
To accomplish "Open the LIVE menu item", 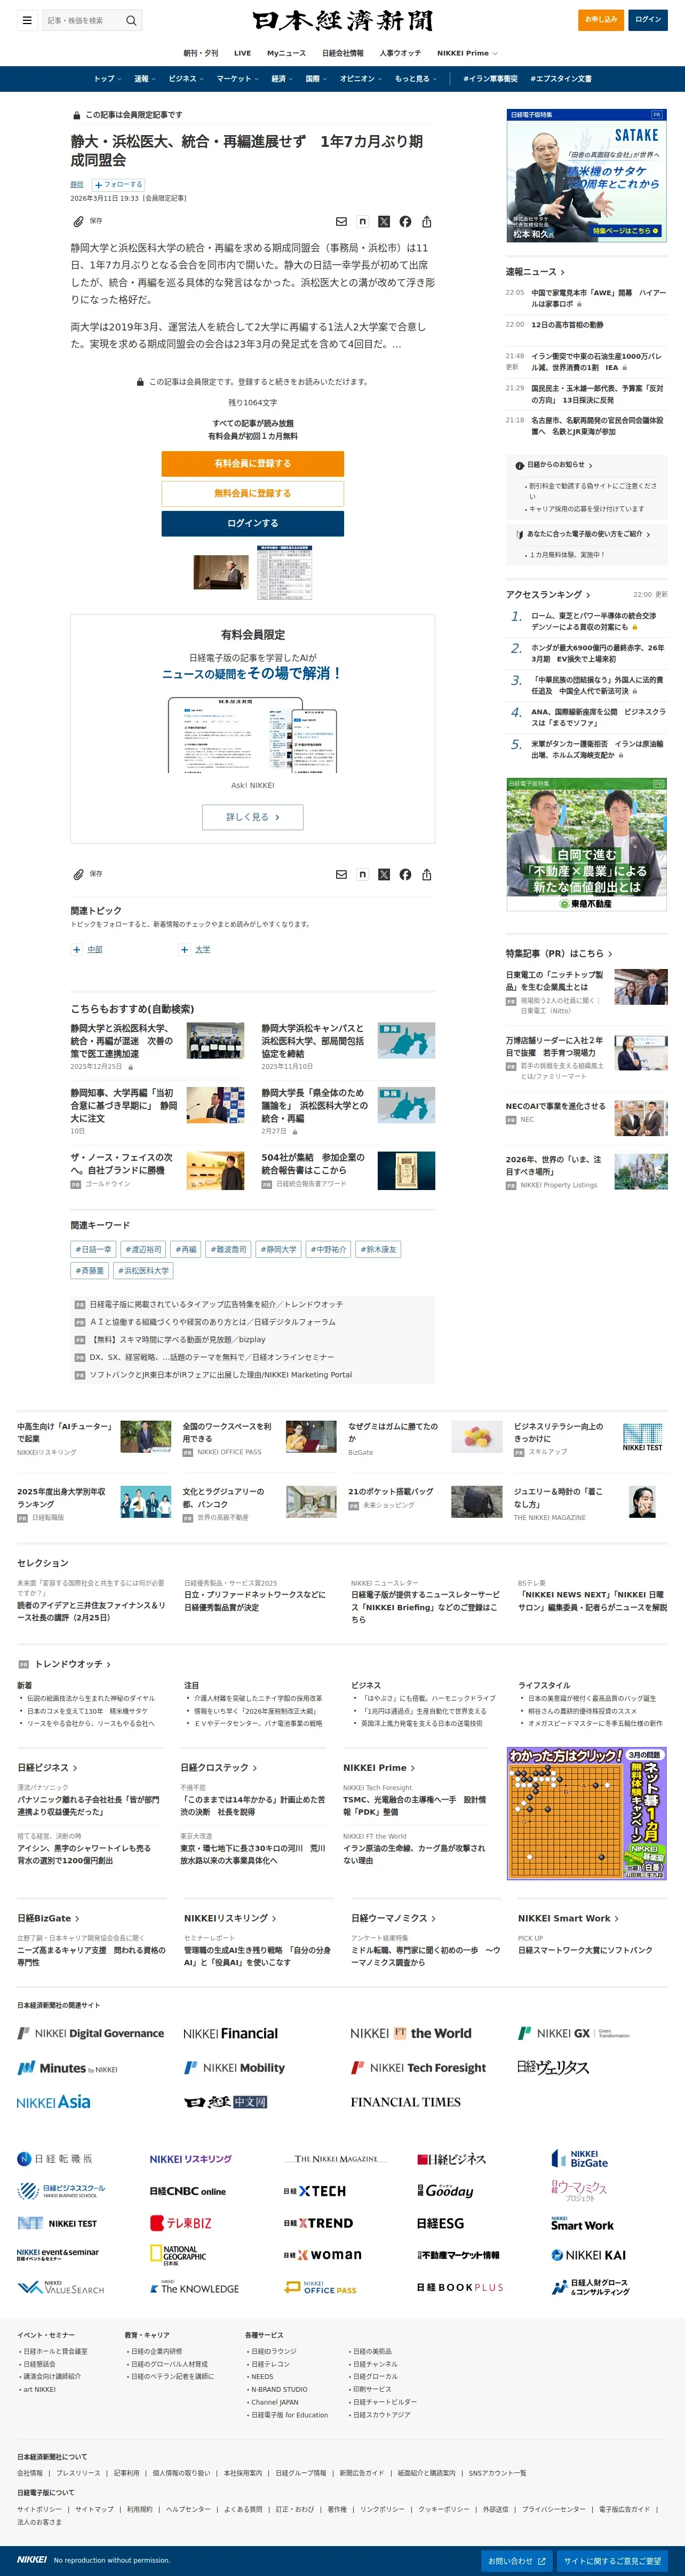I will pyautogui.click(x=243, y=53).
